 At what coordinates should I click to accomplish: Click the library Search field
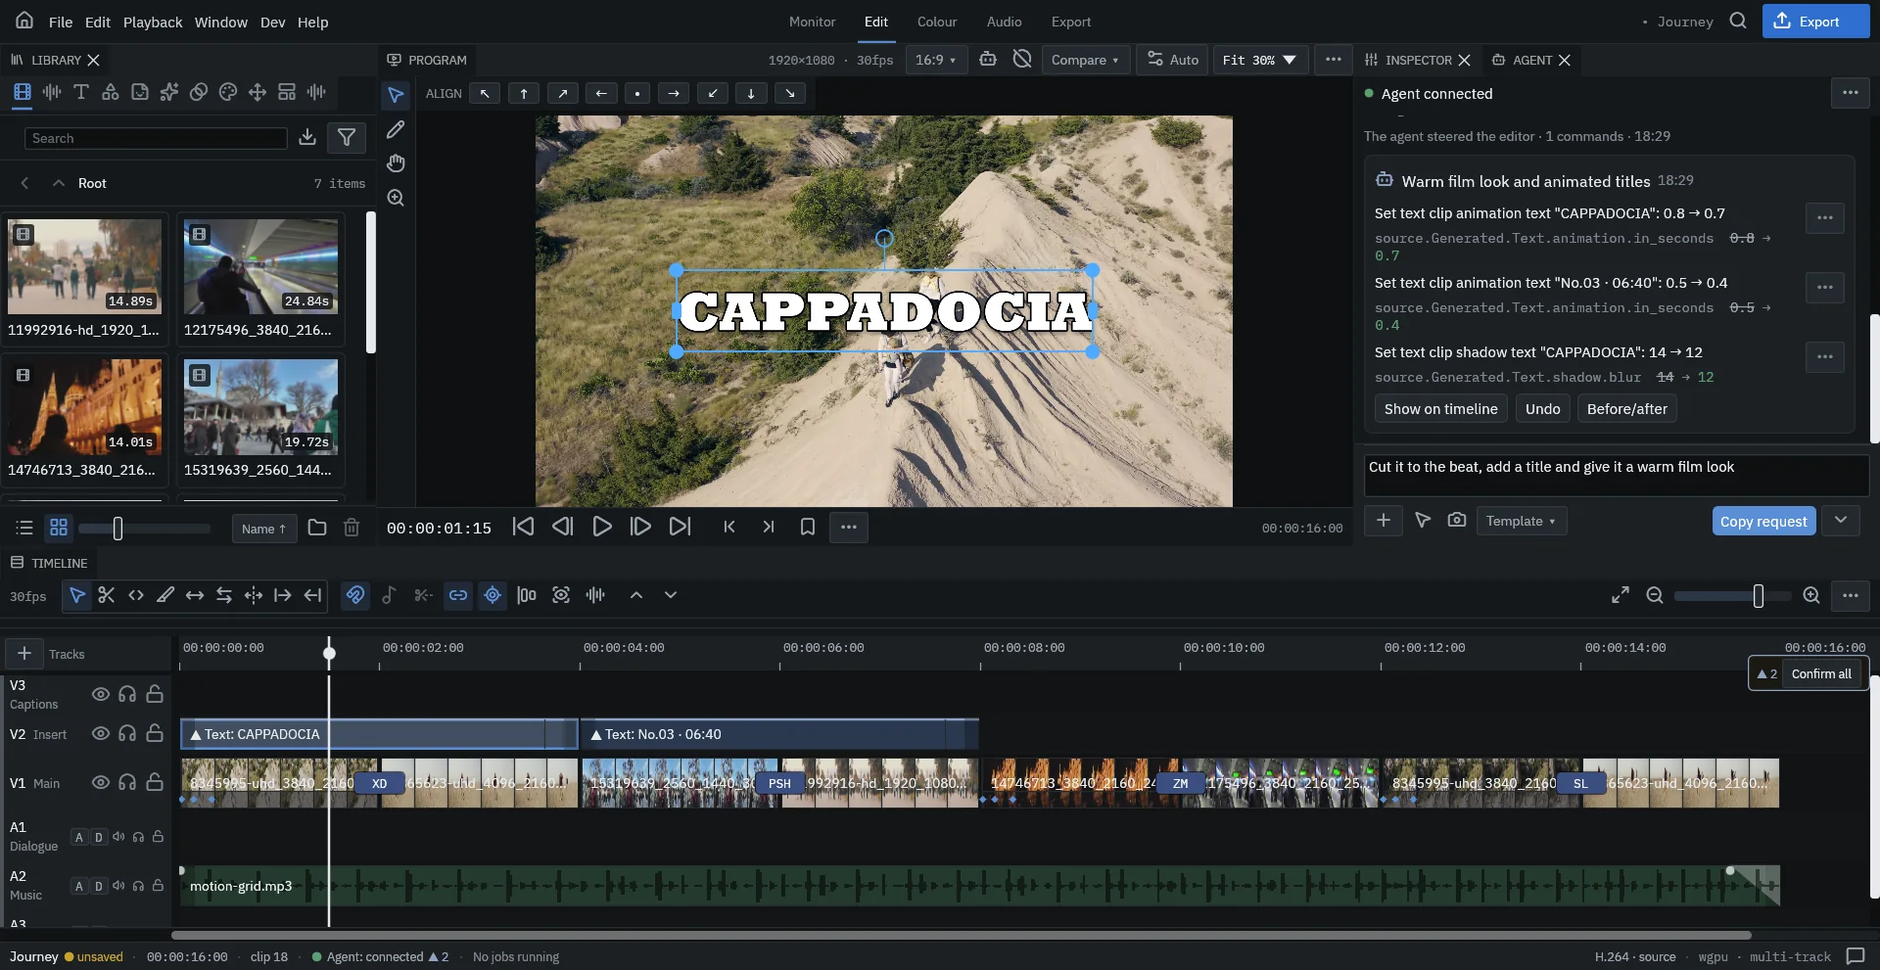tap(156, 138)
